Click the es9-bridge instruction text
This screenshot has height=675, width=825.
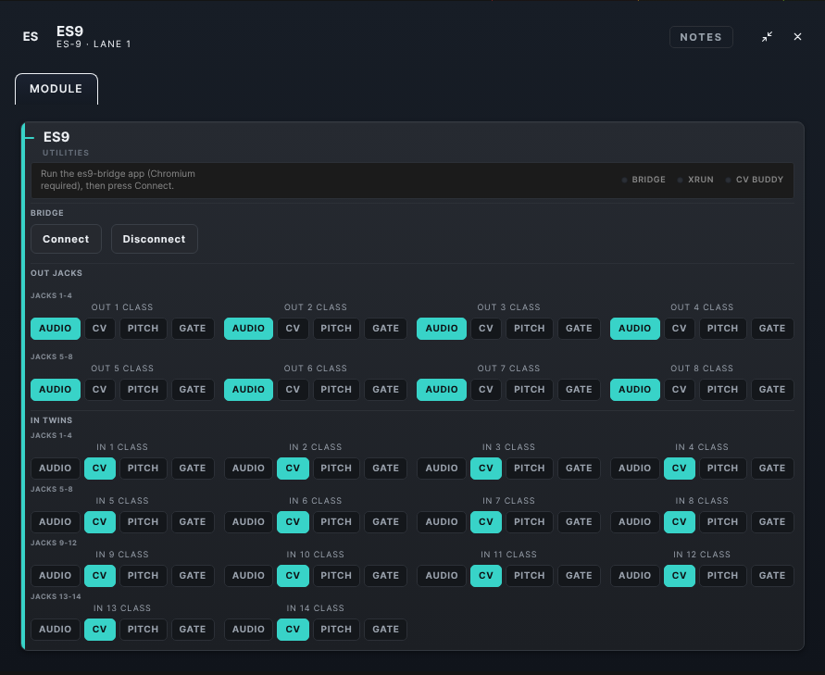(x=118, y=180)
